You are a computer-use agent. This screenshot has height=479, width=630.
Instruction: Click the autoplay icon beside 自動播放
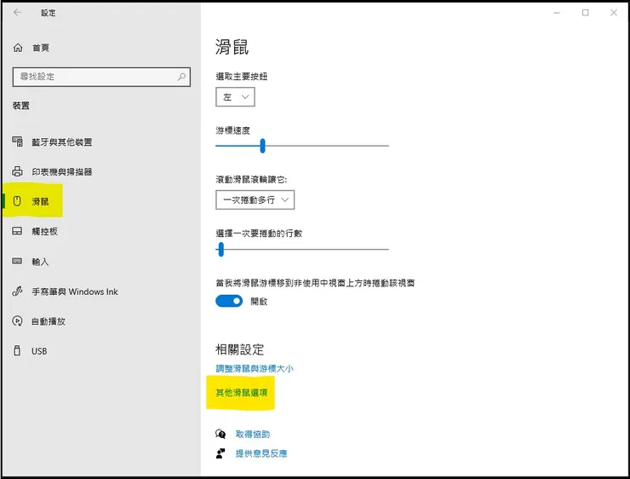(17, 321)
